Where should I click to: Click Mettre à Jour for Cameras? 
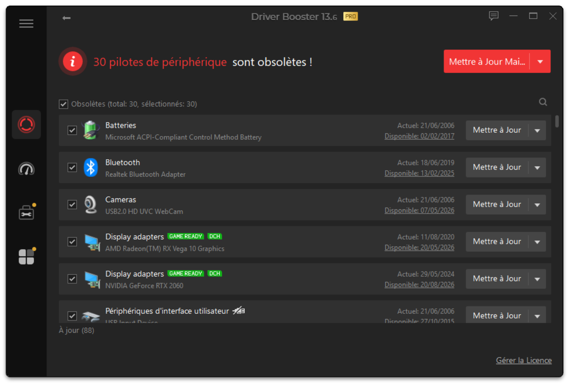coord(497,205)
